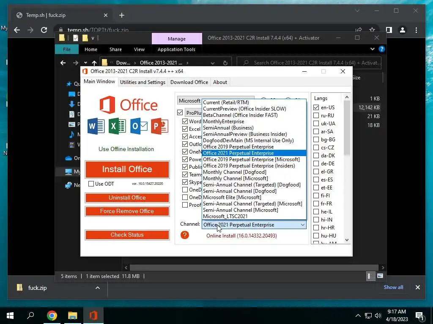Open the View ribbon tab in Explorer
The width and height of the screenshot is (433, 324).
pyautogui.click(x=139, y=49)
